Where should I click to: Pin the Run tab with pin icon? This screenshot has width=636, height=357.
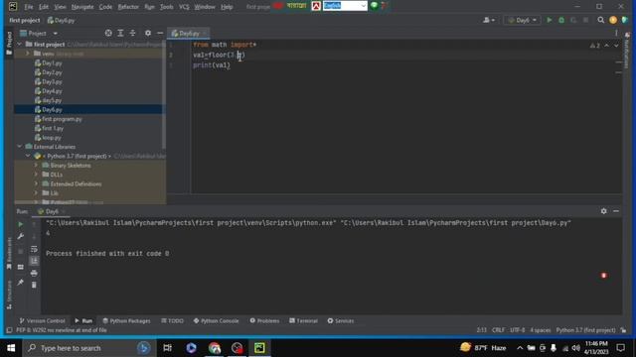click(20, 282)
